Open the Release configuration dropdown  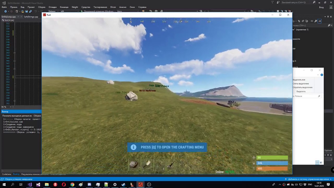pyautogui.click(x=53, y=11)
